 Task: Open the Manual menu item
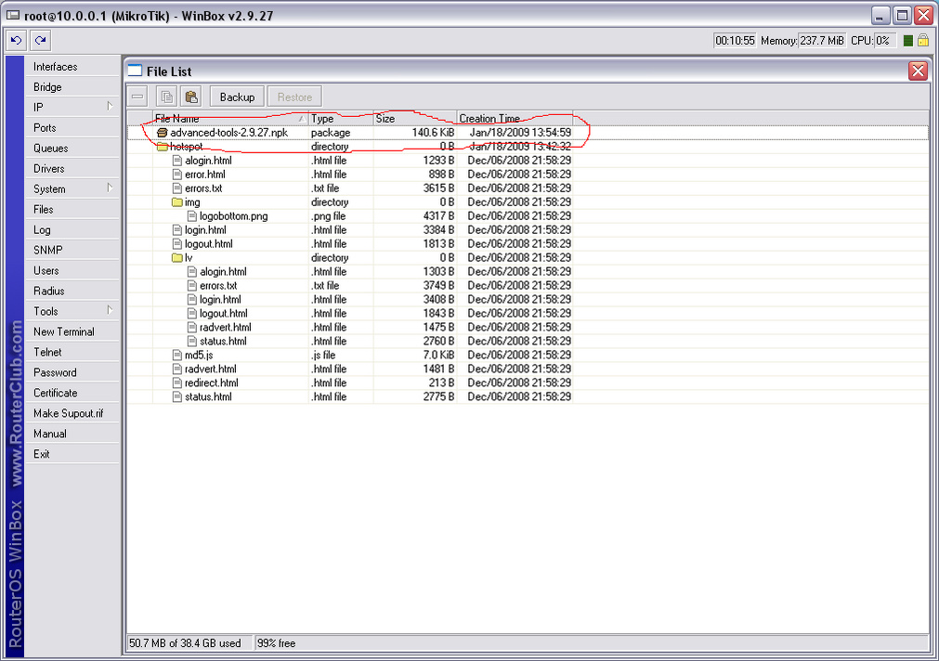pyautogui.click(x=72, y=433)
